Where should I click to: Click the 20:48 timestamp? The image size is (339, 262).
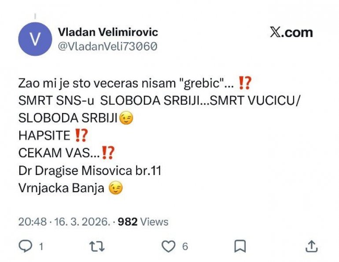33,222
